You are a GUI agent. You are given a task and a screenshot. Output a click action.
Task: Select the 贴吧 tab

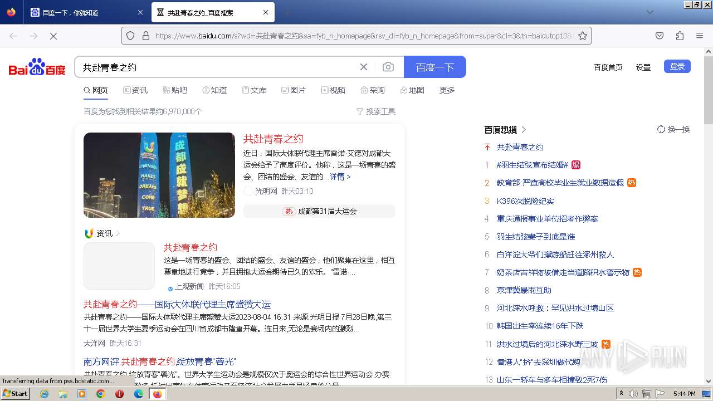point(175,90)
